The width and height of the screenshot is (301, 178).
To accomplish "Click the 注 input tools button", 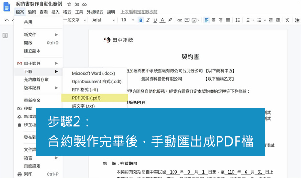I will click(297, 20).
